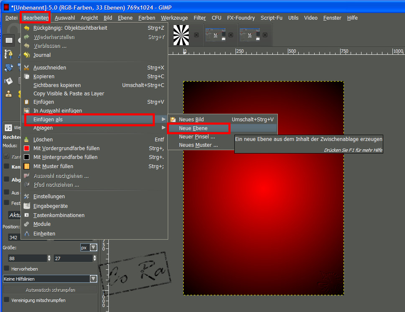Click the Journal undo history icon

pos(27,55)
